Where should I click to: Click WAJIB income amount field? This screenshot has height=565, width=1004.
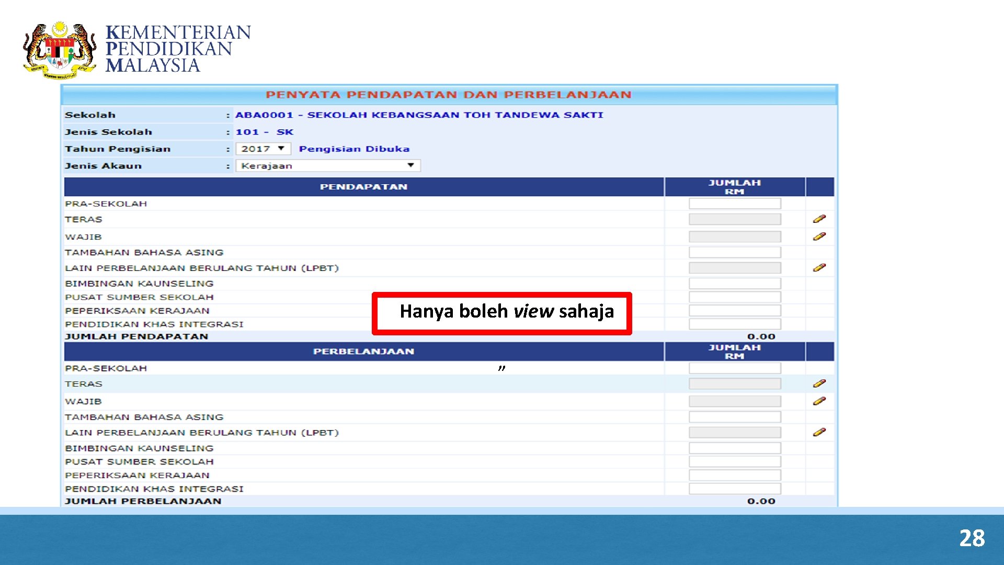(735, 236)
